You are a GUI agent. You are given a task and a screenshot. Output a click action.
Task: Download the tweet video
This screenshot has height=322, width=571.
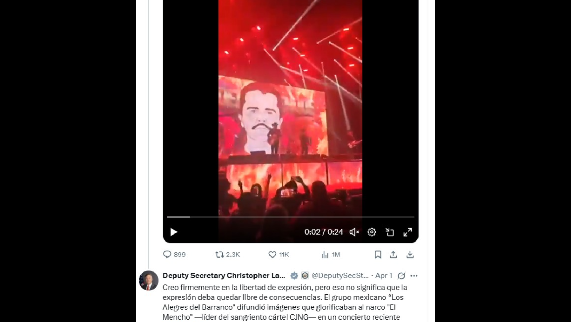click(410, 254)
